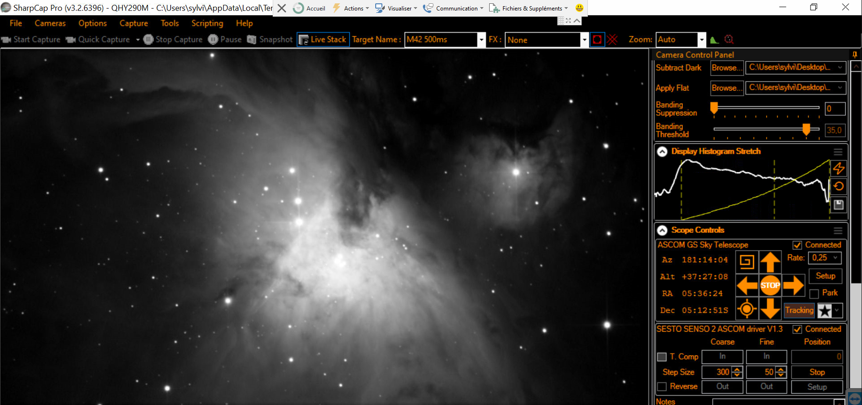This screenshot has height=405, width=862.
Task: Take a Snapshot with the toolbar icon
Action: click(x=252, y=39)
